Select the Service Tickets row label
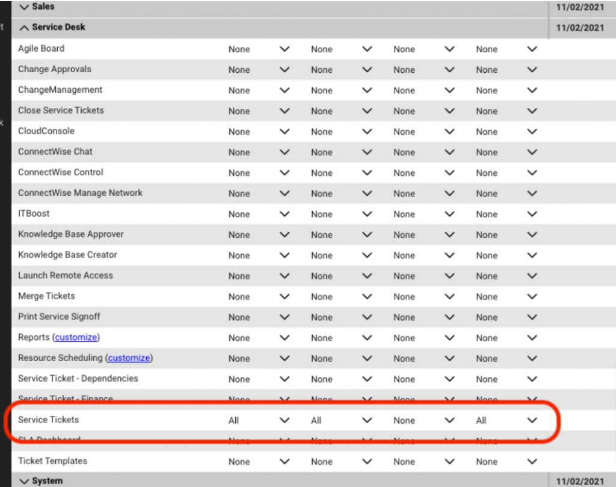 click(48, 420)
